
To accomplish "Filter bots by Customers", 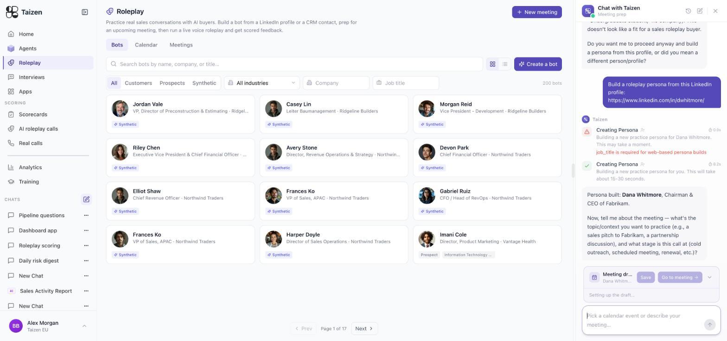I will tap(138, 83).
